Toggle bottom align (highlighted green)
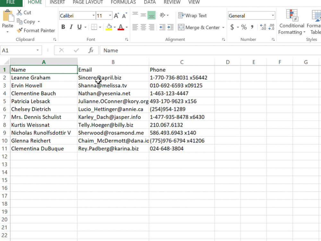 [x=152, y=15]
